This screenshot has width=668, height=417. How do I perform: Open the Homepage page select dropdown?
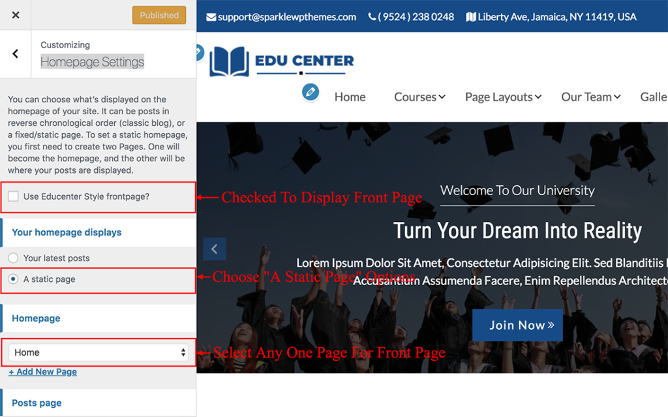click(x=99, y=352)
